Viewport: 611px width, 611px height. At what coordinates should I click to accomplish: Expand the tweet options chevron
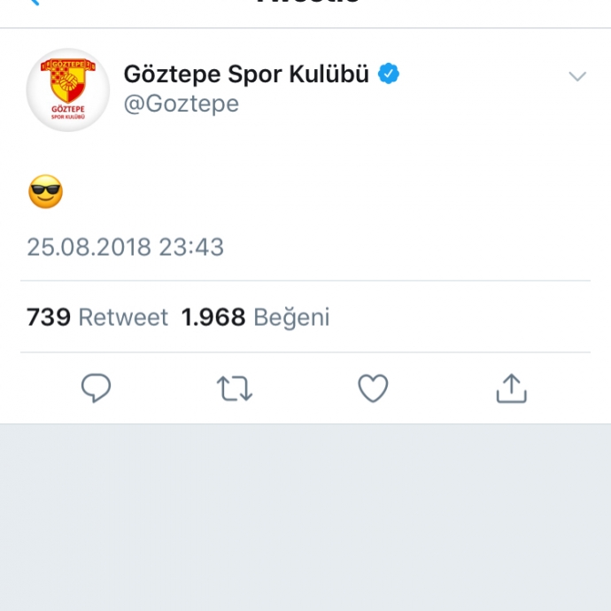tap(577, 76)
